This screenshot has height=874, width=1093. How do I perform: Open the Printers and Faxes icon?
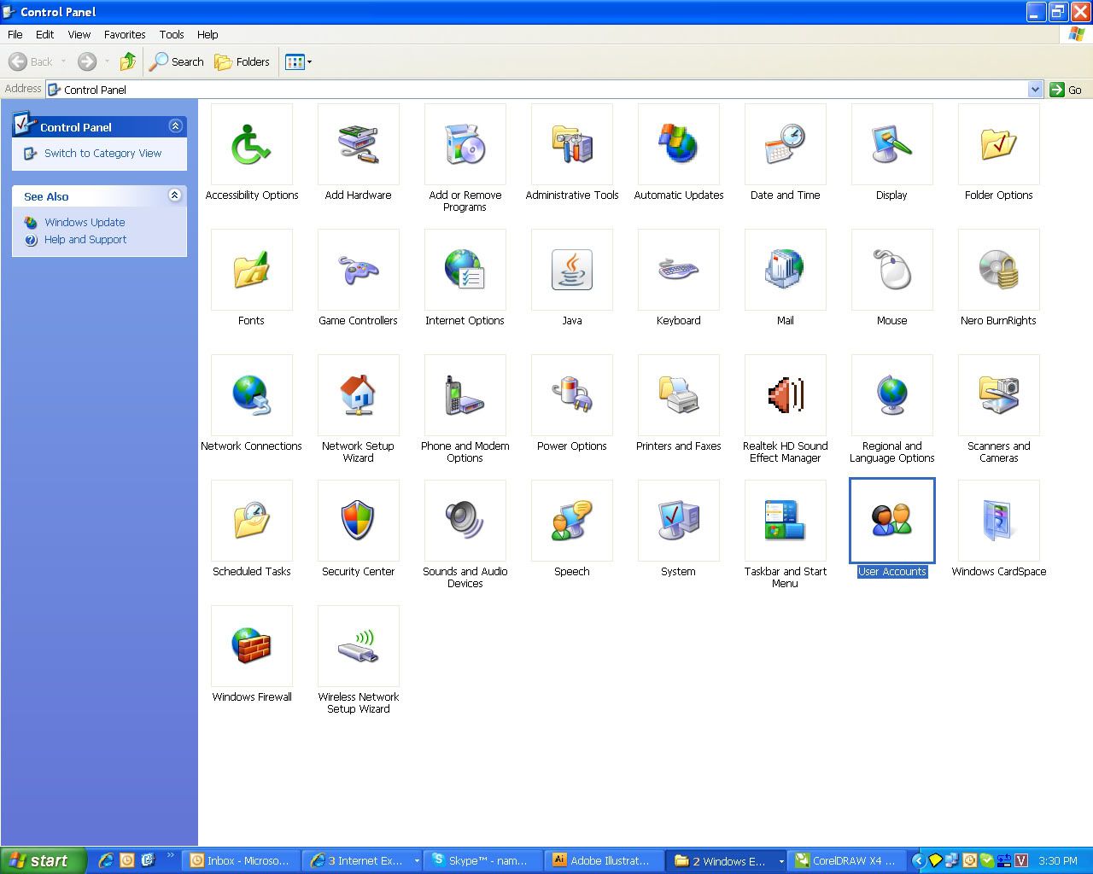point(679,395)
